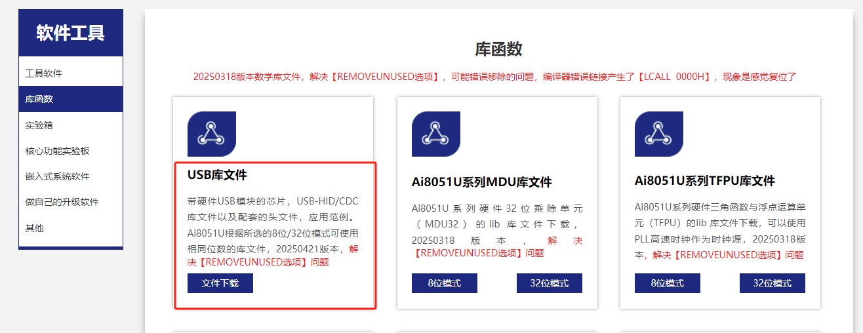Click the USB库文件 card icon
The width and height of the screenshot is (863, 333).
[212, 134]
